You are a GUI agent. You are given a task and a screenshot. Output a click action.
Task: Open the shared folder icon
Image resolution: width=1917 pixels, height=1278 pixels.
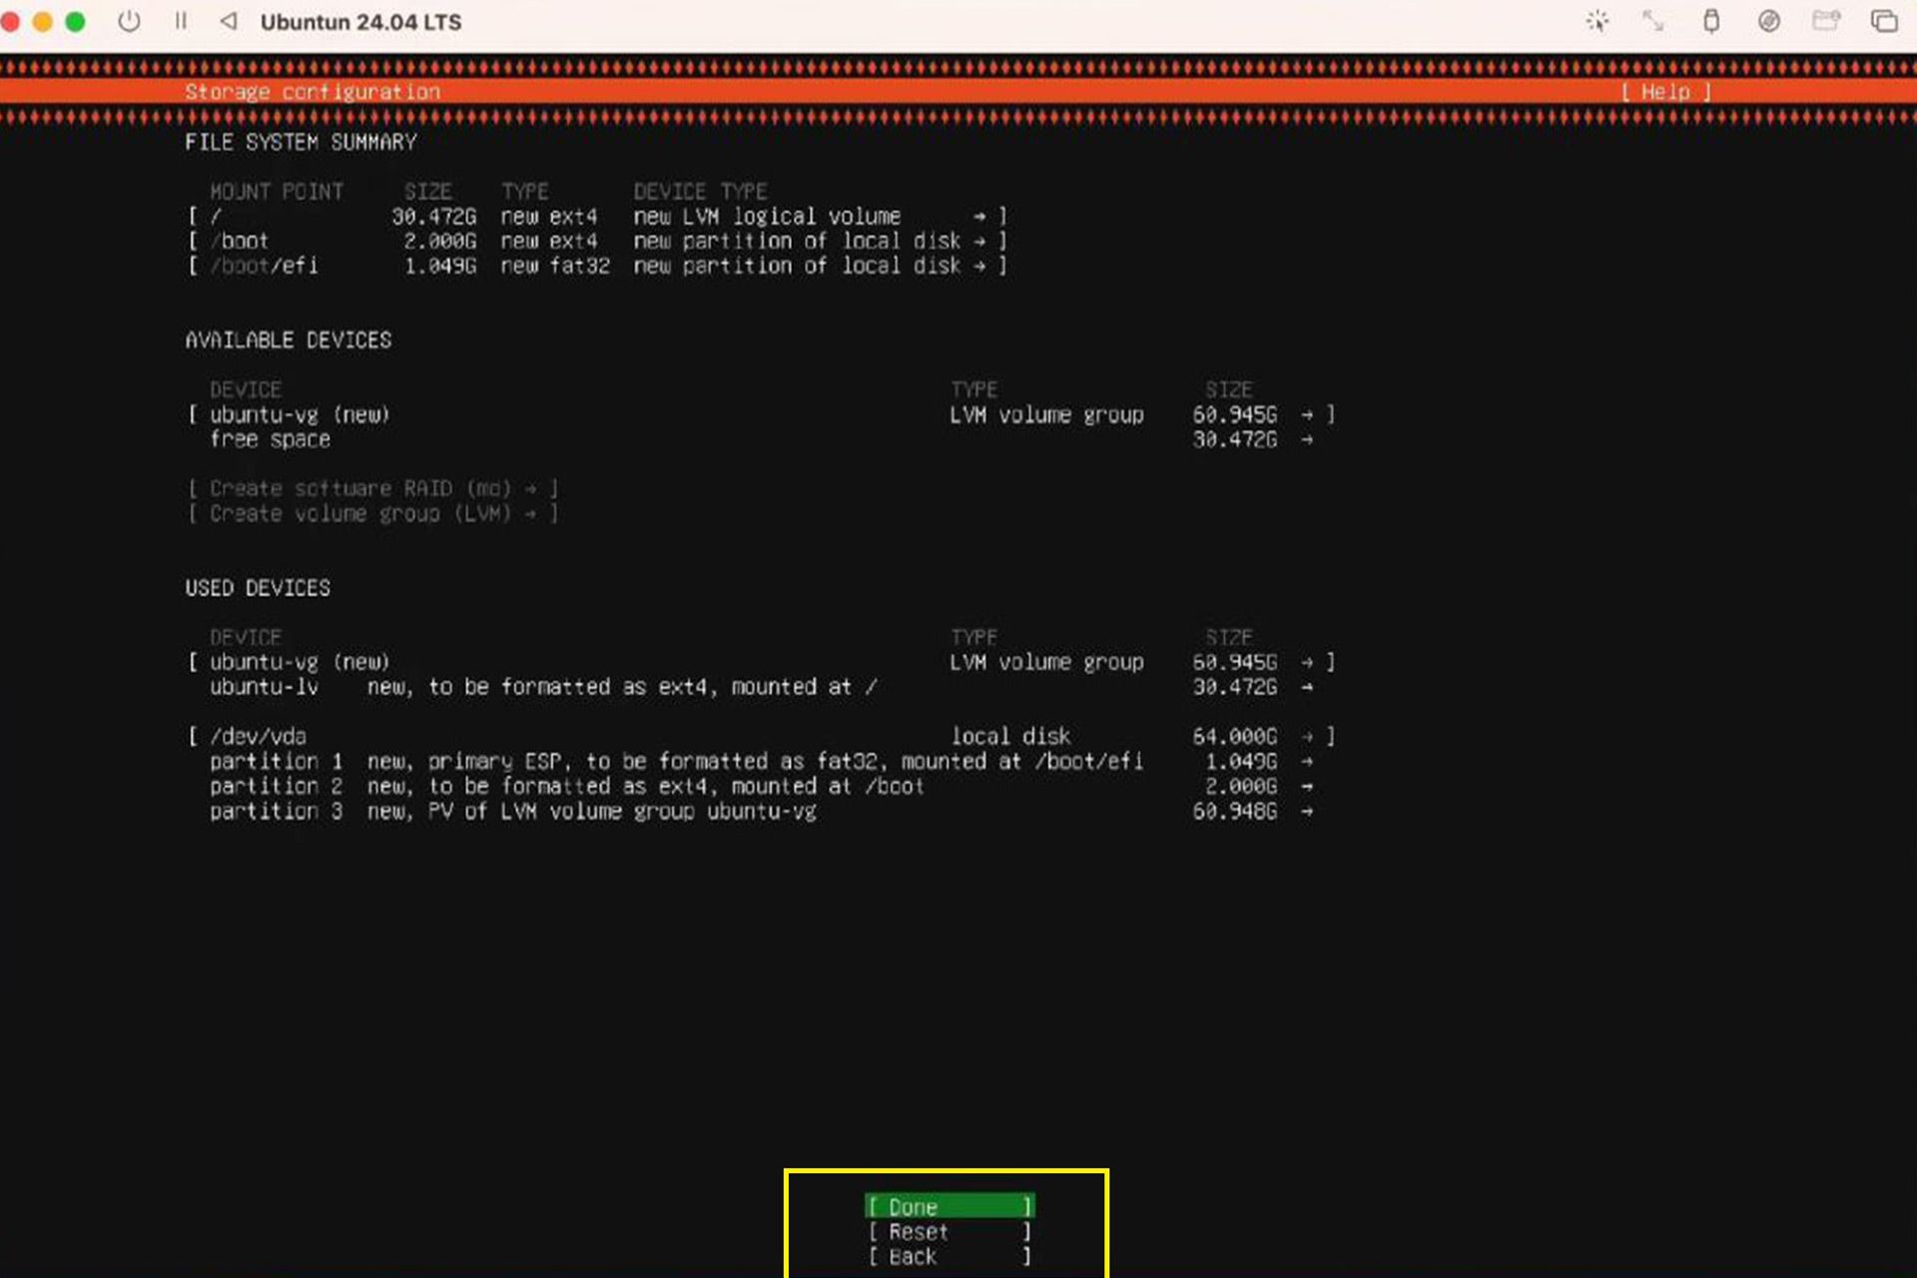pyautogui.click(x=1826, y=21)
